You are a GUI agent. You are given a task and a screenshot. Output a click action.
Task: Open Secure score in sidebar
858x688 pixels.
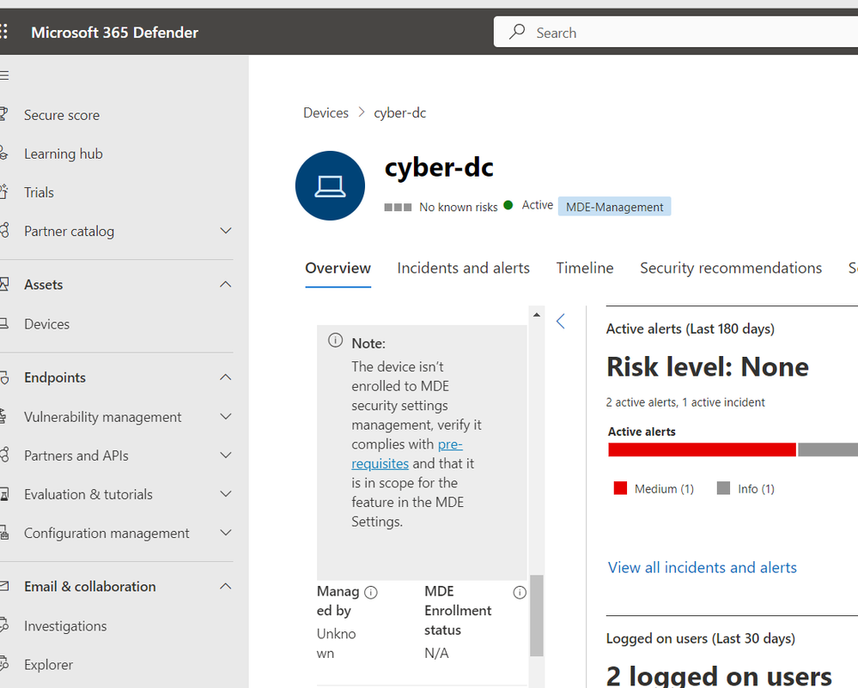62,115
